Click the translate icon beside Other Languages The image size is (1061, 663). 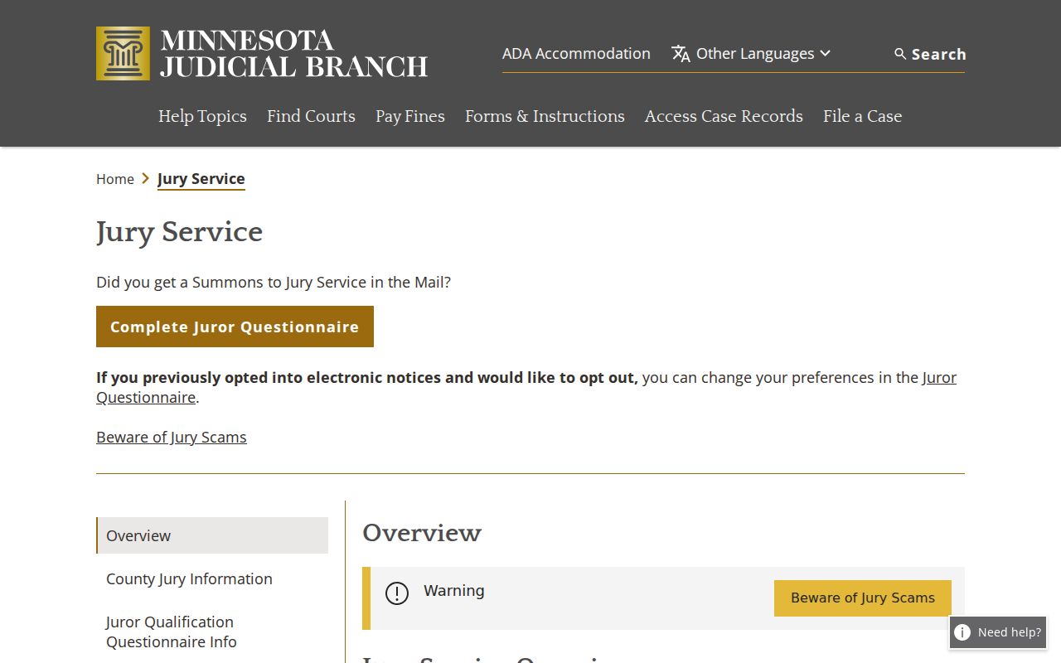[x=681, y=54]
